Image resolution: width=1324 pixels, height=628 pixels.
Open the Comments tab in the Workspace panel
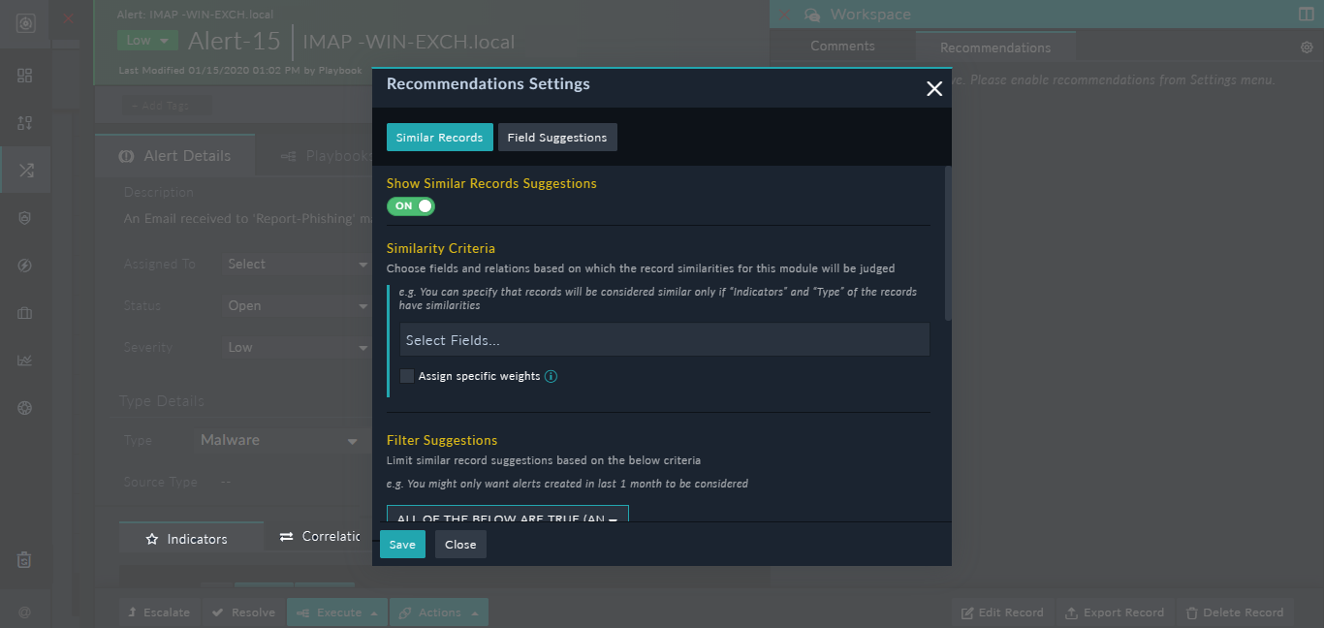point(841,46)
